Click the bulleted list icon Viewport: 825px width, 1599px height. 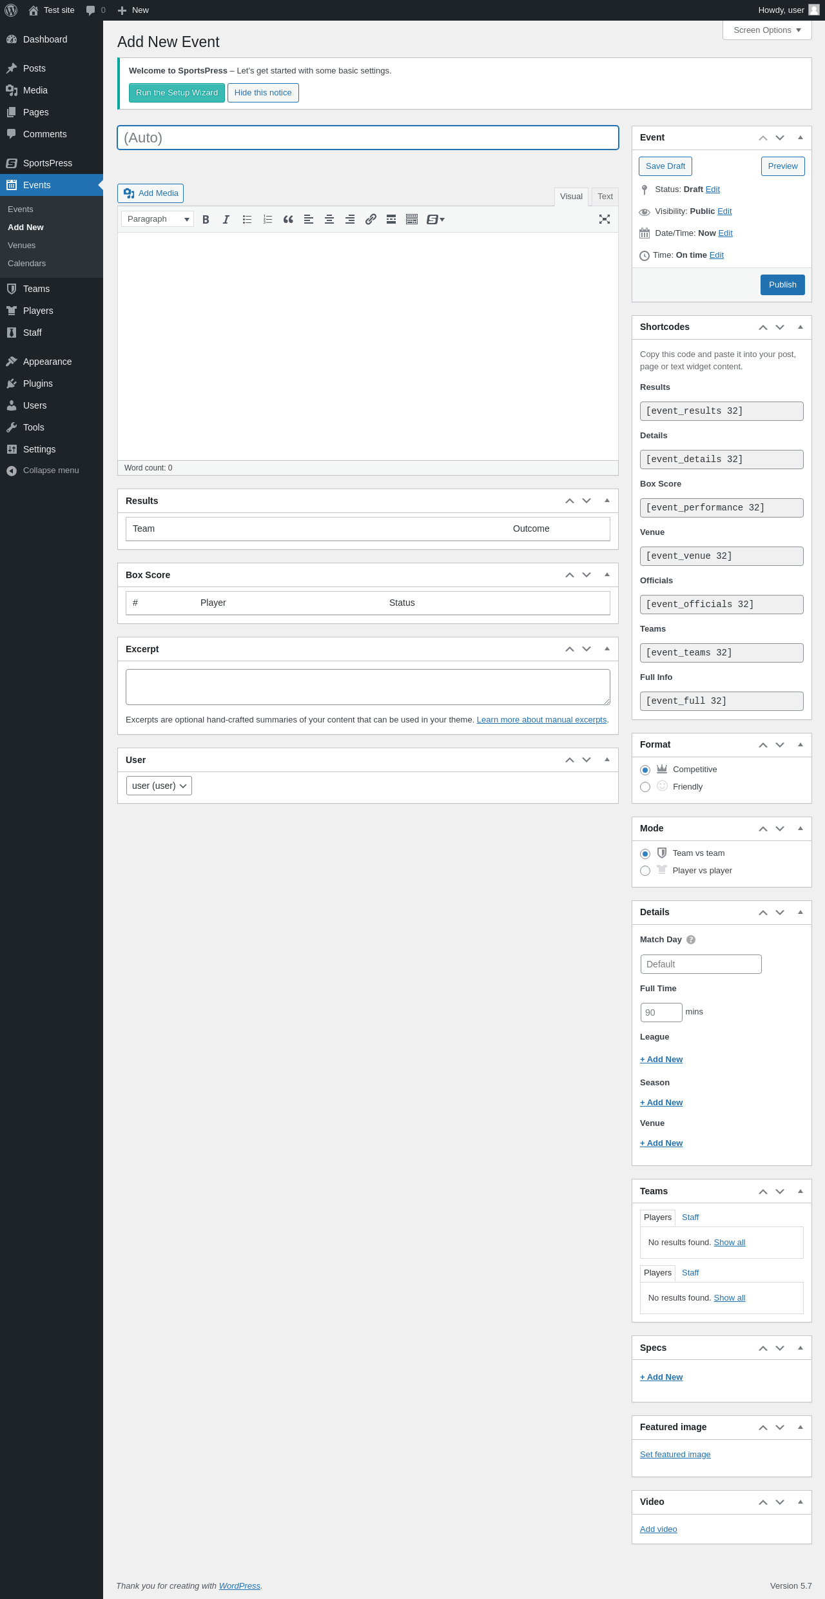point(247,220)
